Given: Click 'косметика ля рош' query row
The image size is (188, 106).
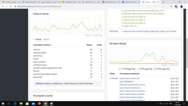Looking at the screenshot, I should tap(68, 65).
